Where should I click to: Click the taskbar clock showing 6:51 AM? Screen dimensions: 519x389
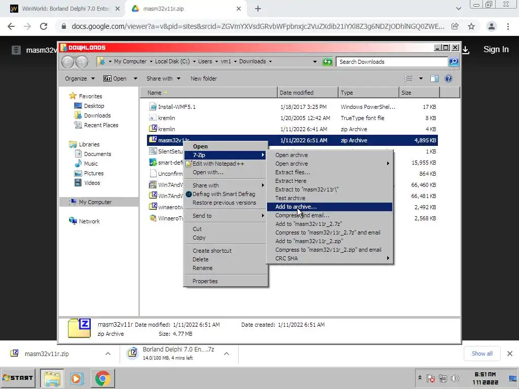485,378
